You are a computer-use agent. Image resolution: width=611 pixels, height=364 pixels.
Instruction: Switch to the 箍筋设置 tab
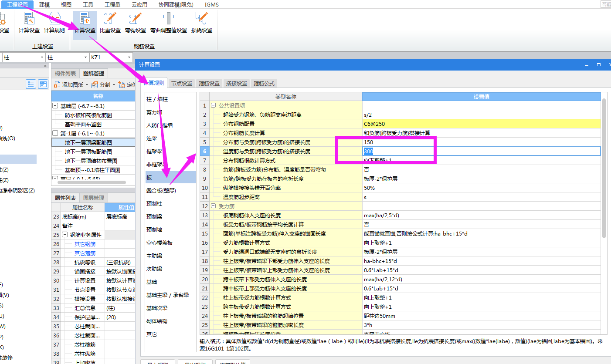pyautogui.click(x=209, y=83)
